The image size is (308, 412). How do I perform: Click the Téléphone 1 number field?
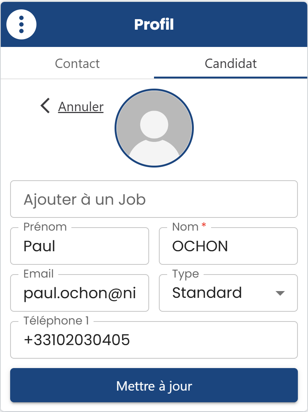(154, 340)
